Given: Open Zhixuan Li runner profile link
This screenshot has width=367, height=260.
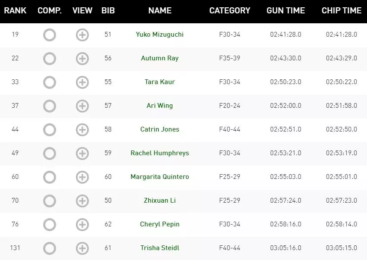Looking at the screenshot, I should click(160, 200).
